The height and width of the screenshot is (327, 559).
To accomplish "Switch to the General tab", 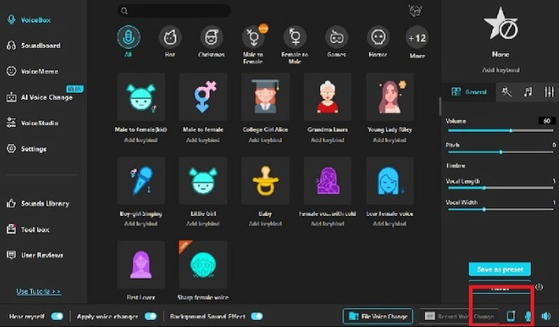I will [x=469, y=92].
